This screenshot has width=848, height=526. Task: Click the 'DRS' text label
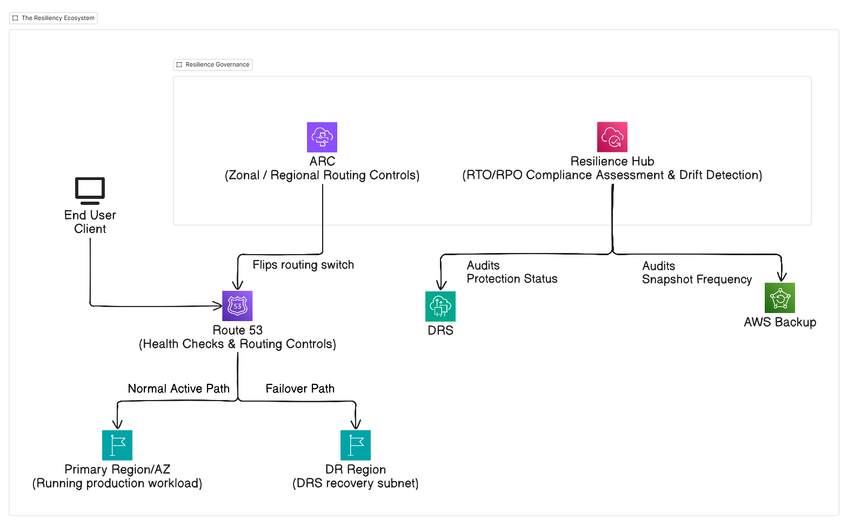[x=440, y=330]
